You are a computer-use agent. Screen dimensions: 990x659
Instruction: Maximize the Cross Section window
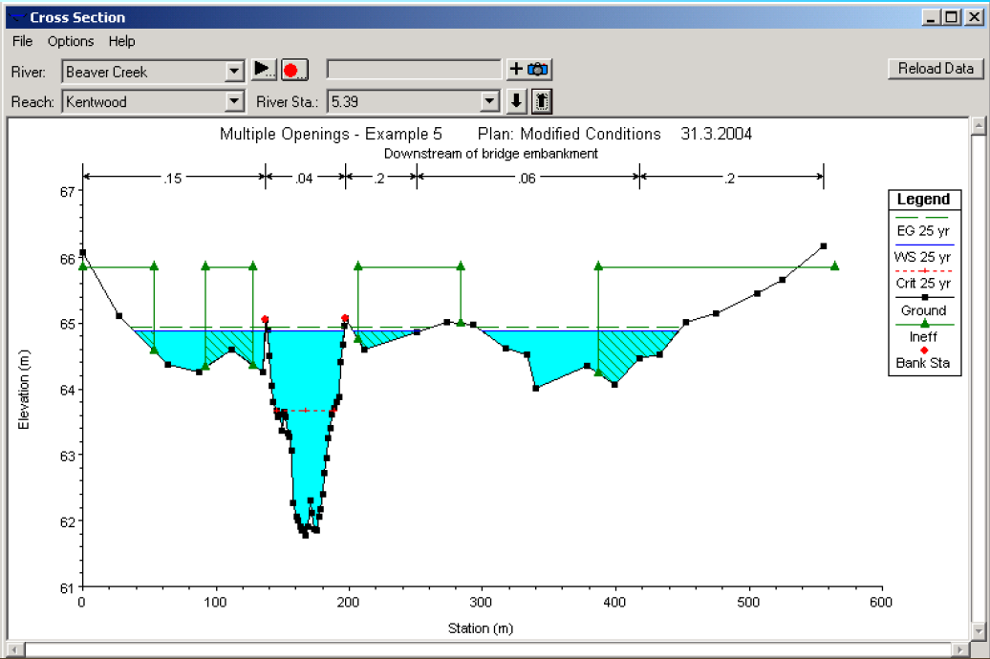click(952, 17)
